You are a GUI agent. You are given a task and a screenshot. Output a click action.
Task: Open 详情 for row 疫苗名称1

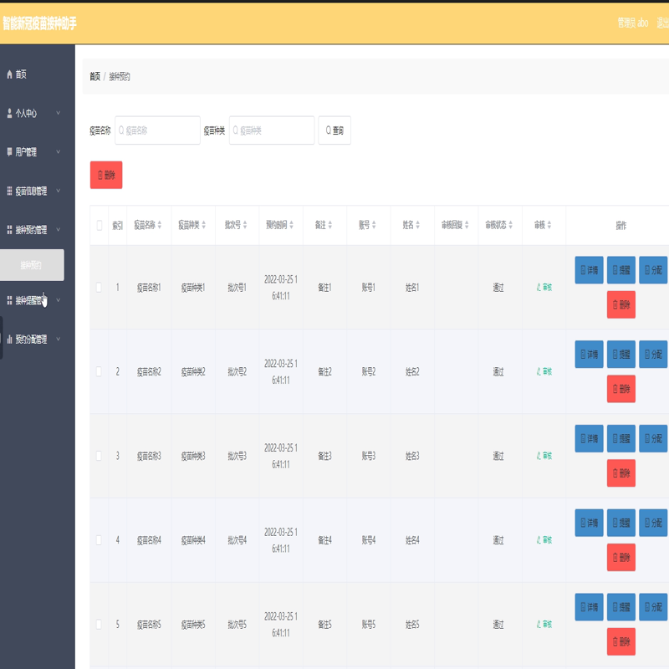[589, 269]
